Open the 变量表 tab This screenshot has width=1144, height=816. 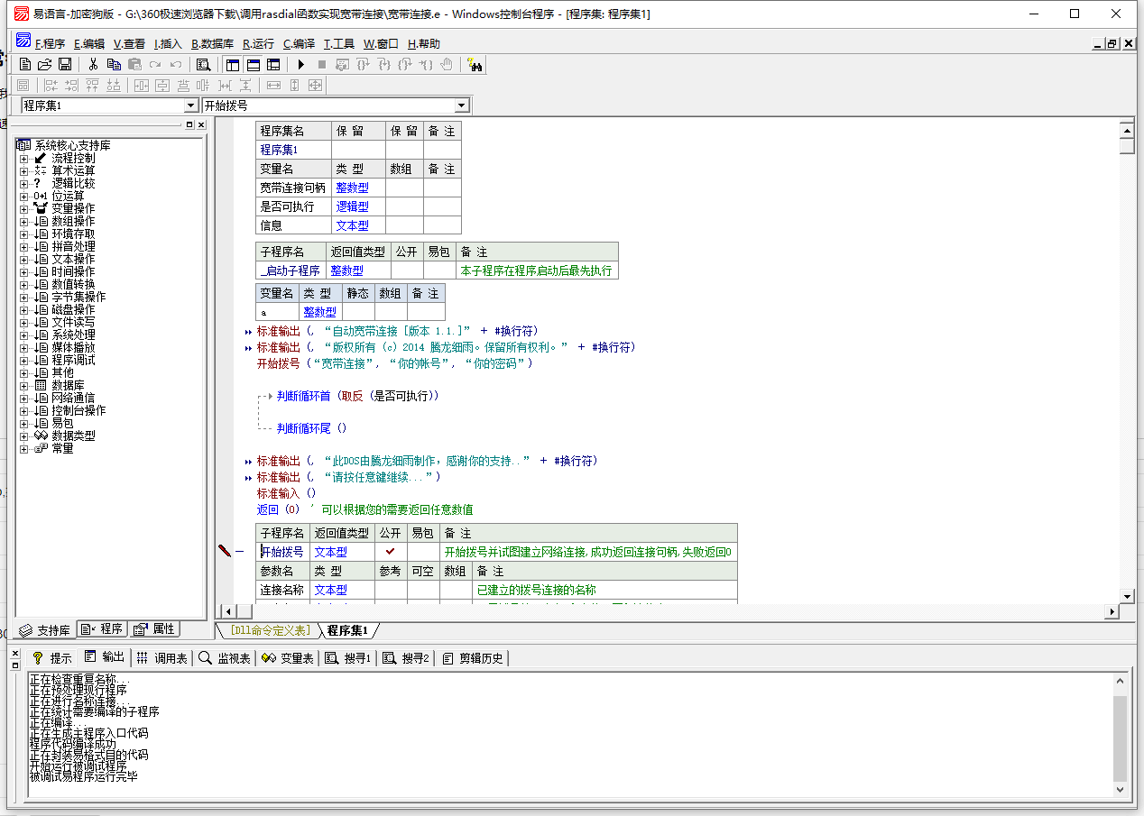click(x=287, y=658)
